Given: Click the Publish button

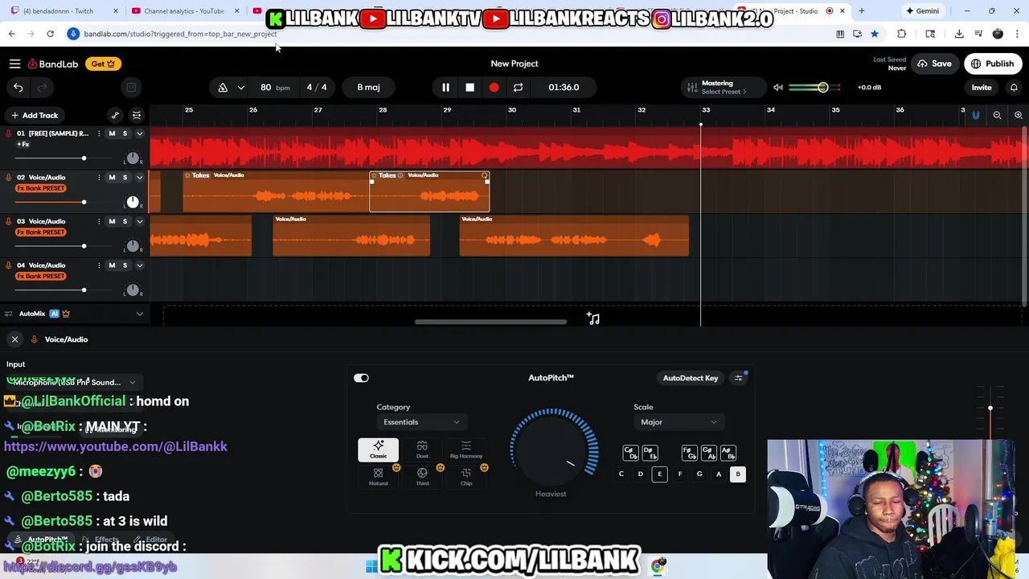Looking at the screenshot, I should (x=991, y=64).
